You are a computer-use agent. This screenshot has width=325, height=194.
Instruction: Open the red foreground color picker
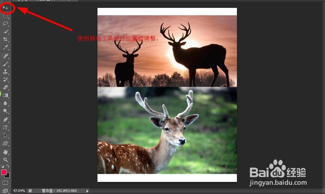(4, 172)
